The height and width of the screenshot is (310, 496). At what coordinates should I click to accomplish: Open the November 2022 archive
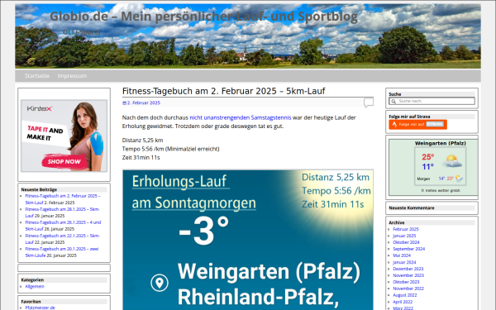pos(408,289)
